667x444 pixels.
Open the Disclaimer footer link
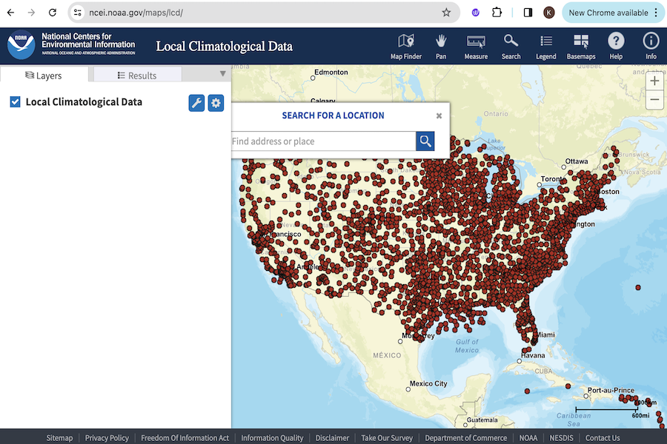[x=332, y=437]
